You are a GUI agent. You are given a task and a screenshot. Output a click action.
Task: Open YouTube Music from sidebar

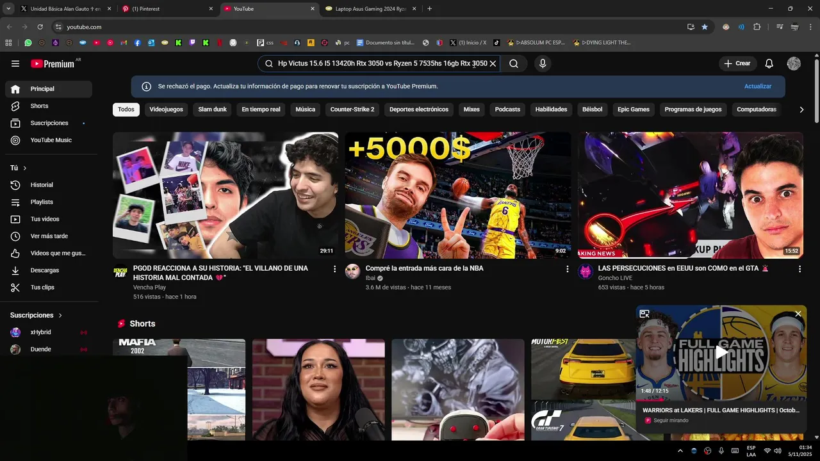[49, 140]
